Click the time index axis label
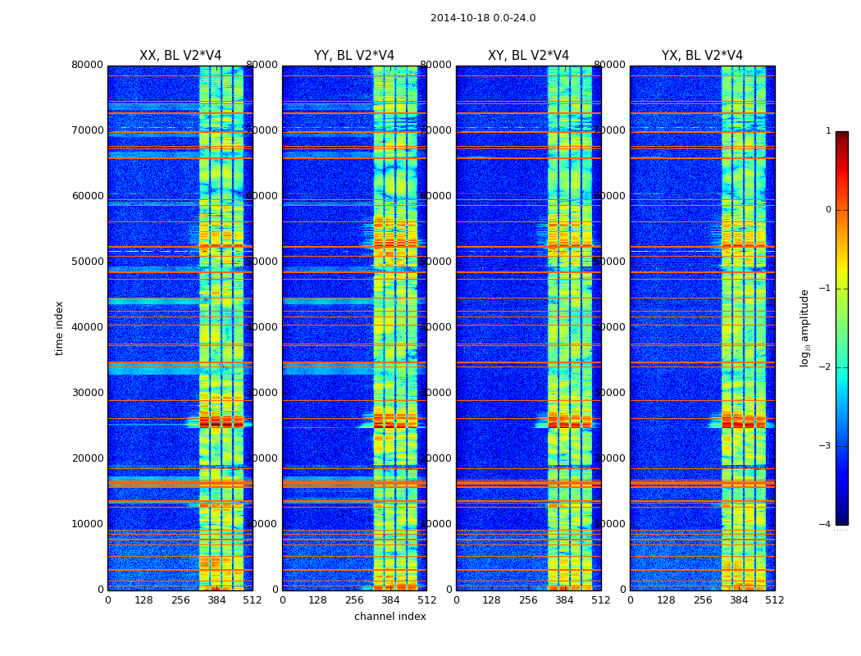The width and height of the screenshot is (861, 656). 59,328
